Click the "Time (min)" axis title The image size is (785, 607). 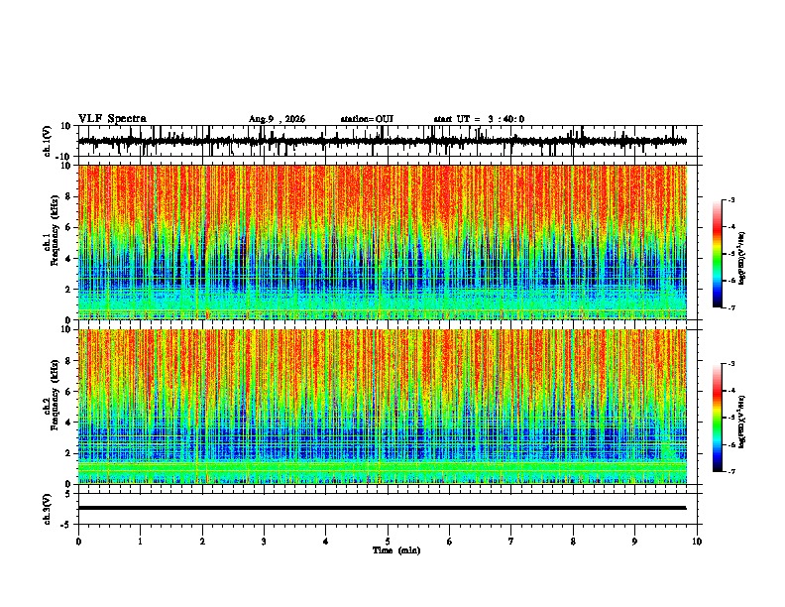tap(396, 550)
